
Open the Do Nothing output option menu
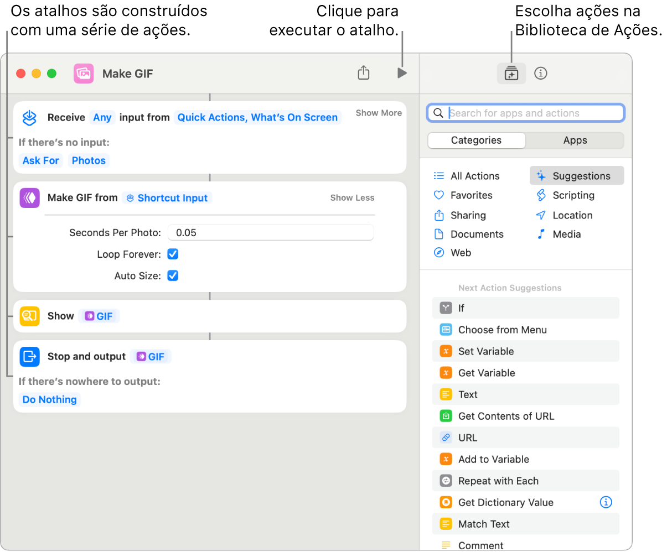click(x=50, y=400)
